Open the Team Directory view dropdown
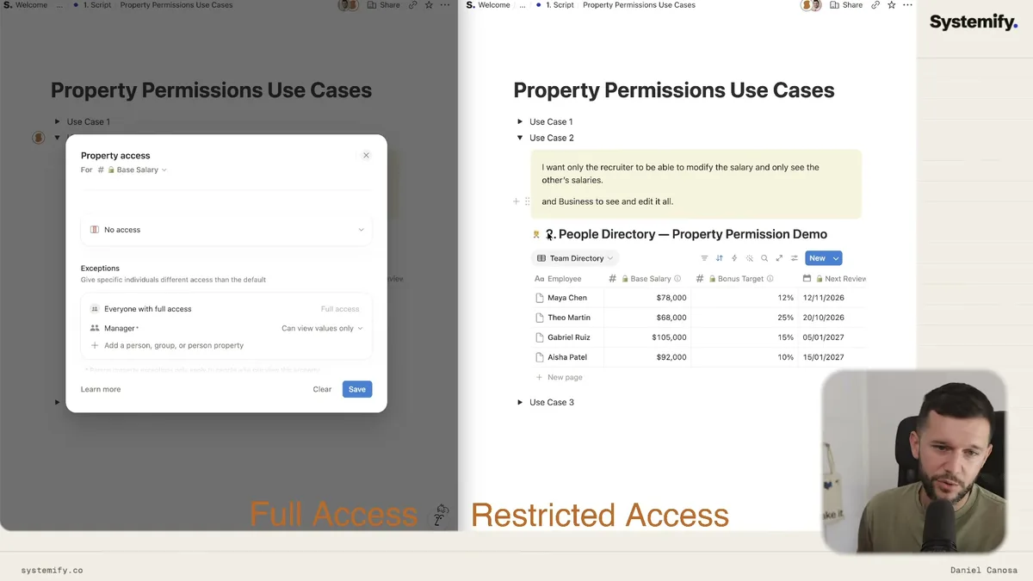1033x581 pixels. coord(575,258)
